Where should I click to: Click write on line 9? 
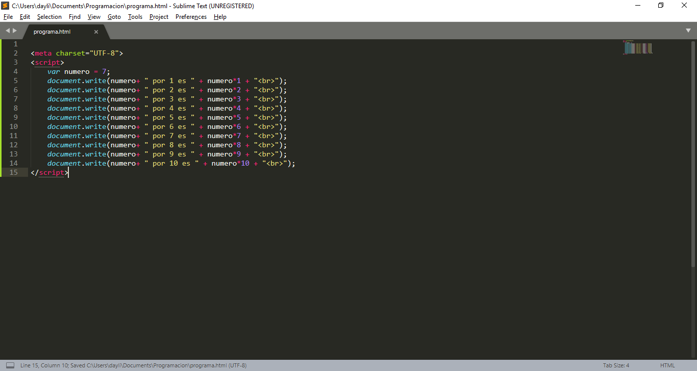point(96,117)
